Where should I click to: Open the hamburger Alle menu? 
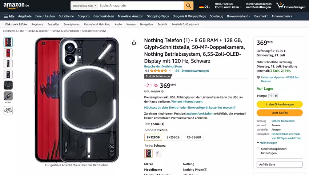9,16
